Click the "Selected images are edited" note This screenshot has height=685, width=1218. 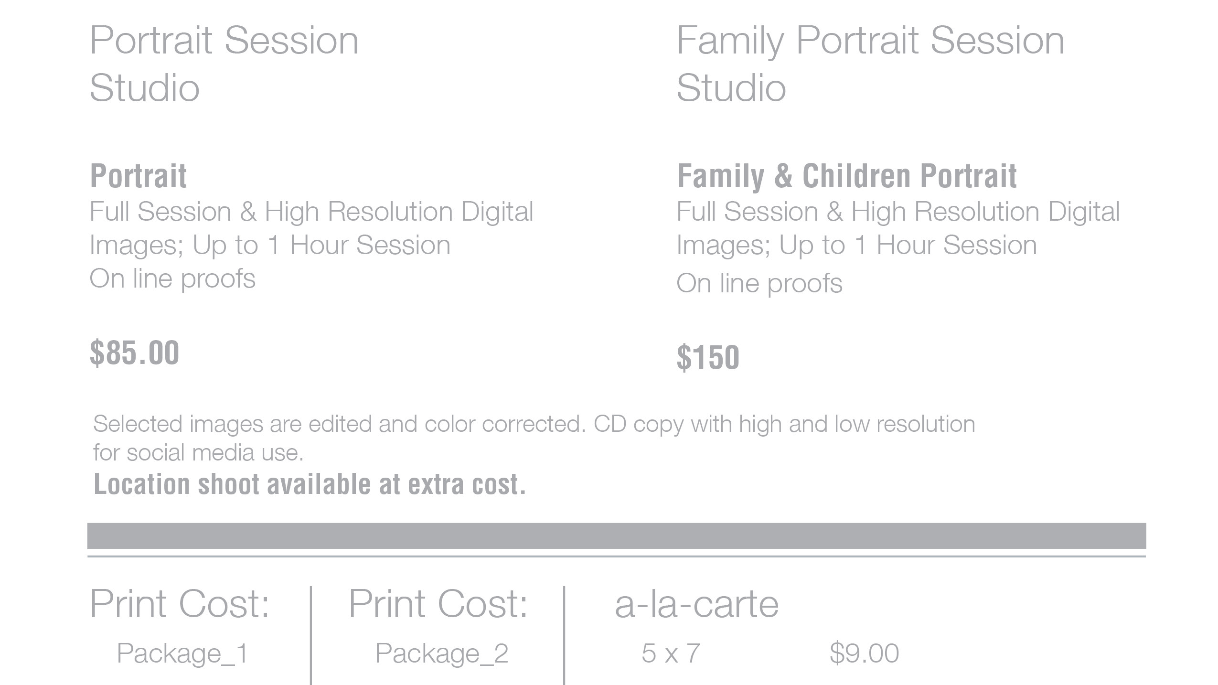click(x=534, y=424)
